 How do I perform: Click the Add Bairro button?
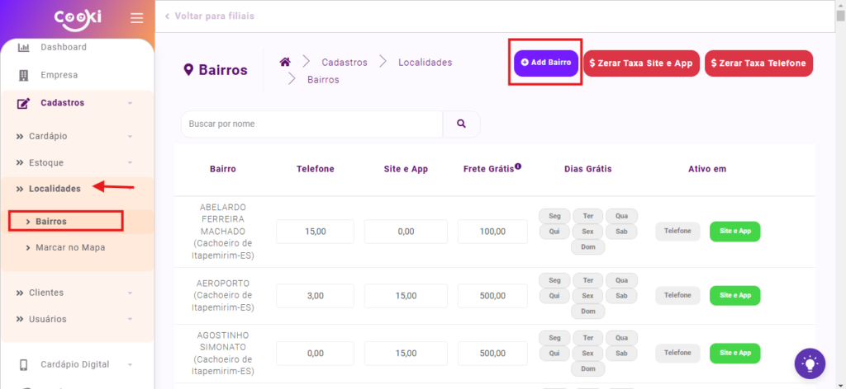point(545,63)
